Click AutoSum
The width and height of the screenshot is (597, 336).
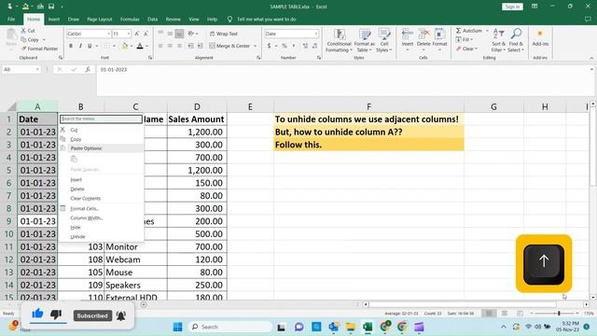(468, 31)
